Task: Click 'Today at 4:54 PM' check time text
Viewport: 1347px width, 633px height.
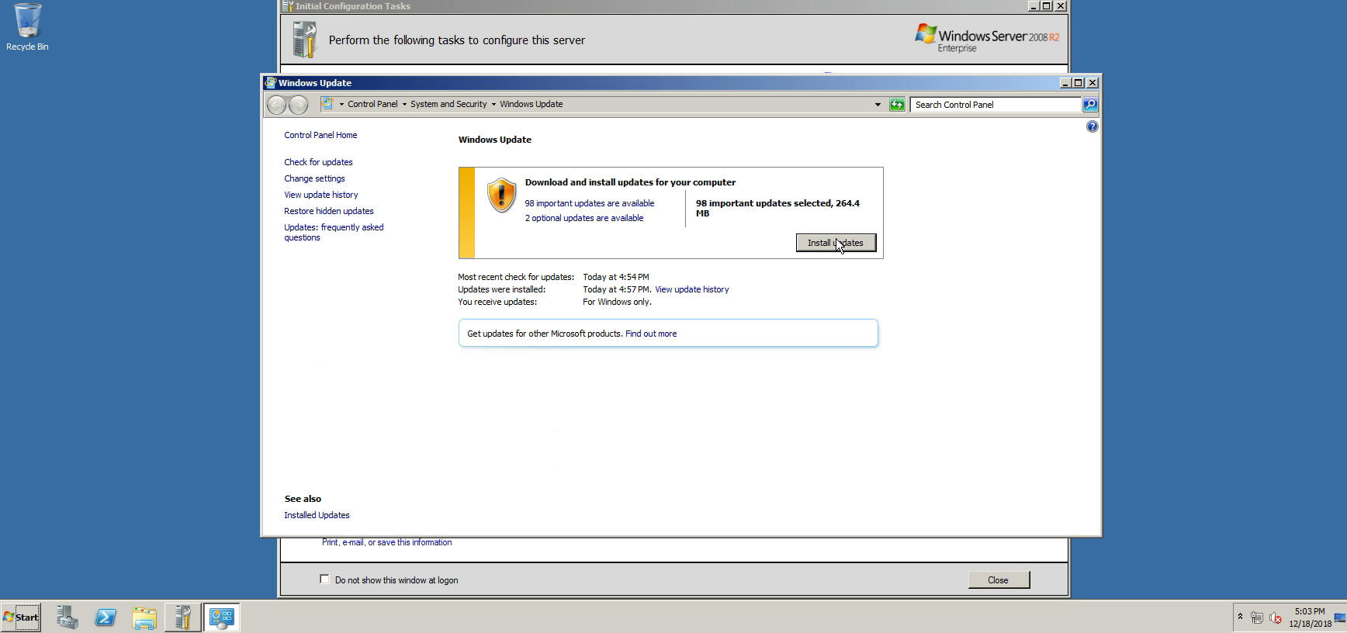Action: click(616, 277)
